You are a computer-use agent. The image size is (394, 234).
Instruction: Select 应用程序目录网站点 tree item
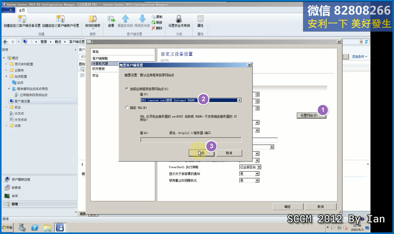coord(33,95)
